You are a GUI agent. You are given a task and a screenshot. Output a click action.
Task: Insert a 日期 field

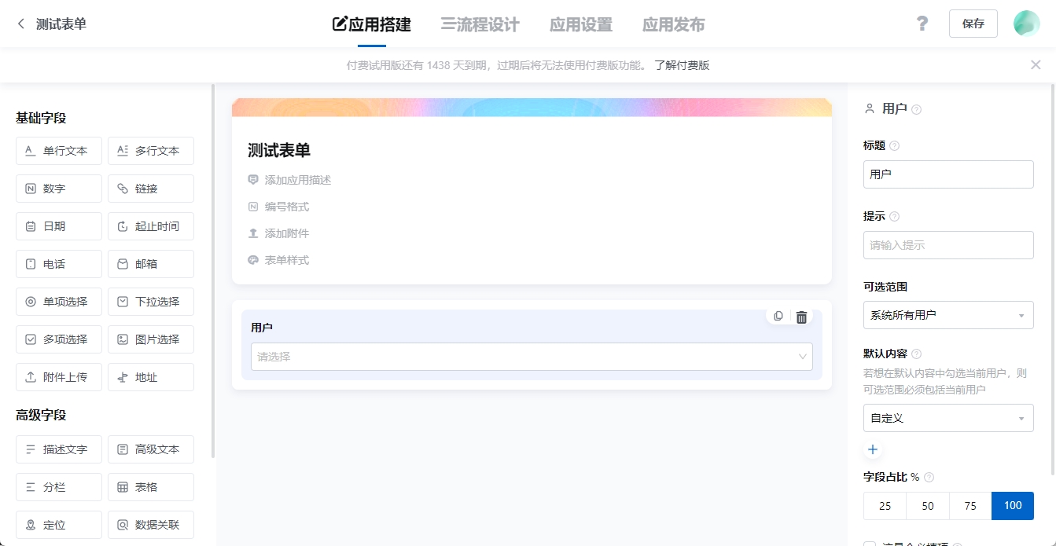(x=58, y=225)
